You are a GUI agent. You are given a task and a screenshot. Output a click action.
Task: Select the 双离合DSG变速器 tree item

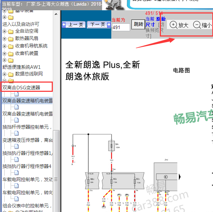click(x=21, y=88)
